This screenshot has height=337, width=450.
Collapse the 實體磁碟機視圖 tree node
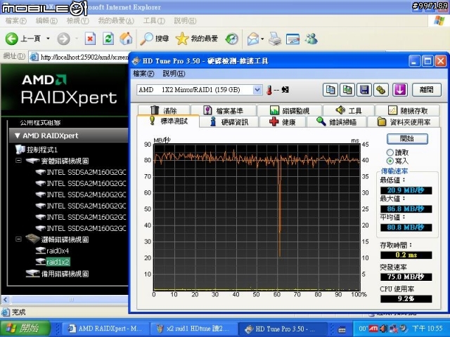pyautogui.click(x=18, y=161)
